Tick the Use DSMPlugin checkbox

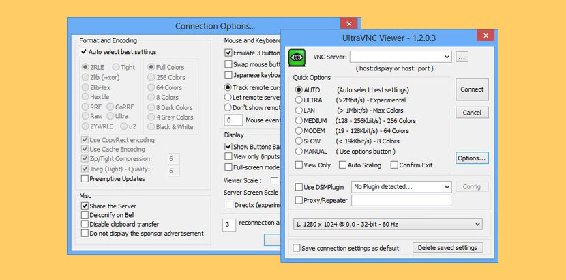[x=299, y=187]
